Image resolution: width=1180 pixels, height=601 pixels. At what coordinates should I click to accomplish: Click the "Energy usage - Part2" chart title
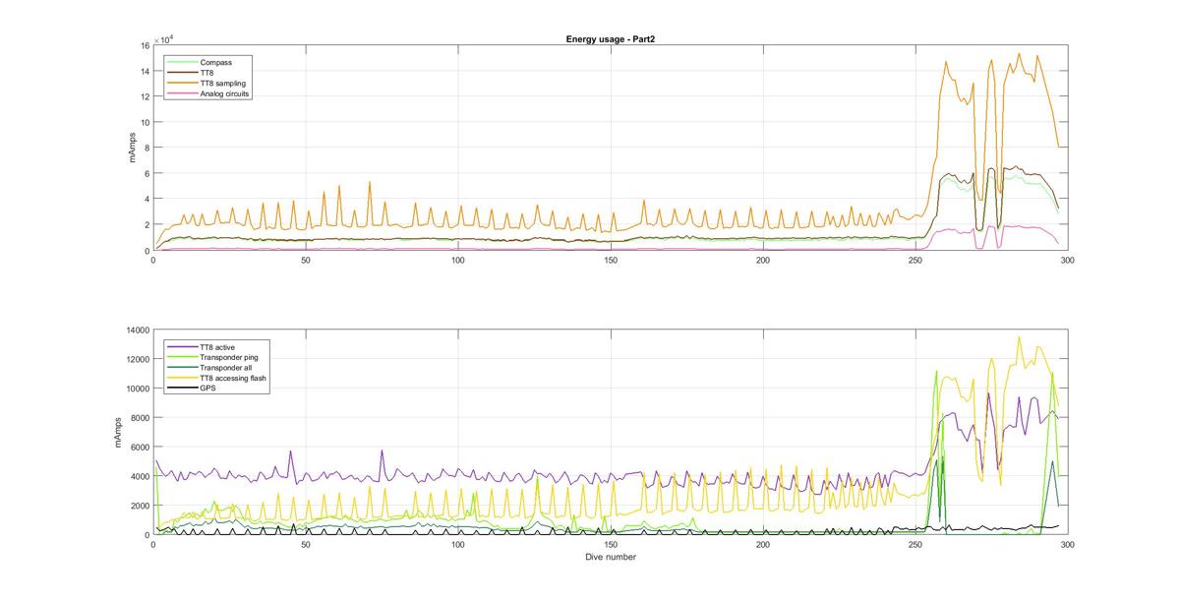(610, 38)
